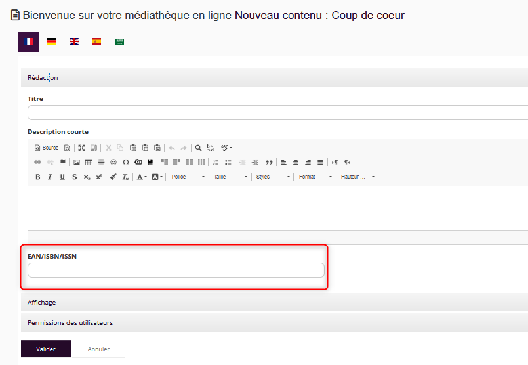Insert a smiley with the emoticon icon
The height and width of the screenshot is (365, 528).
coord(113,162)
